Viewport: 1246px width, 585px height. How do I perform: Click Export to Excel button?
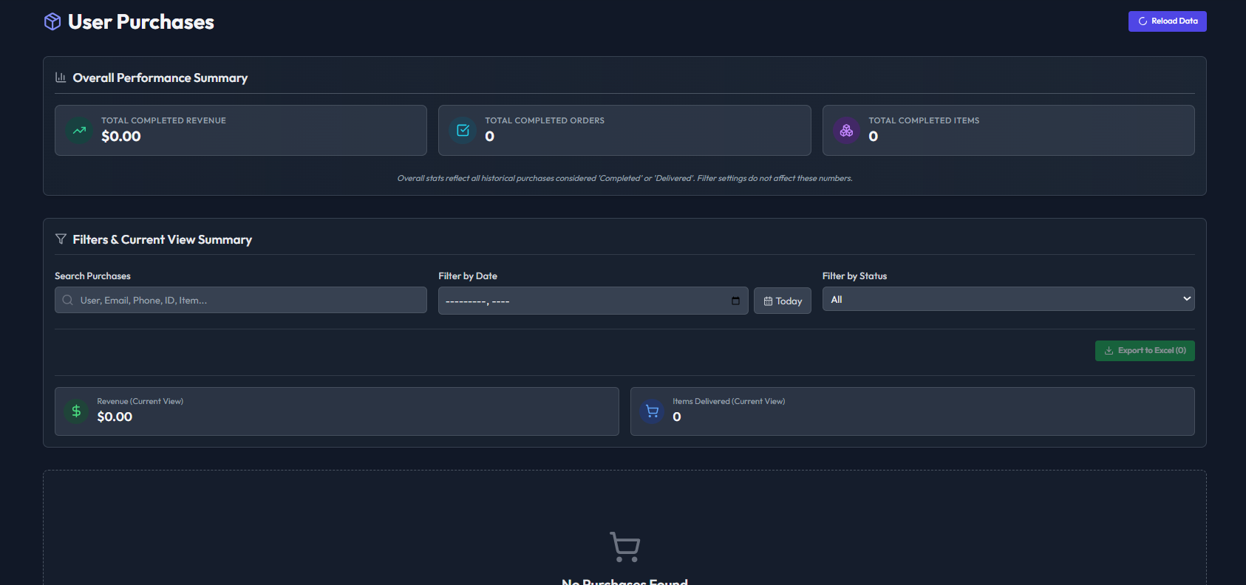[x=1144, y=351]
